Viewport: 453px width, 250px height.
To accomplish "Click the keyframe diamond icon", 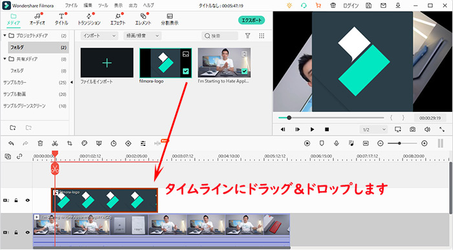I will pos(128,143).
